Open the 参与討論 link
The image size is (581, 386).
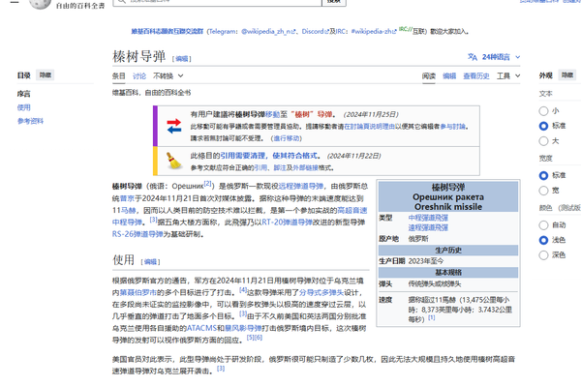452,126
